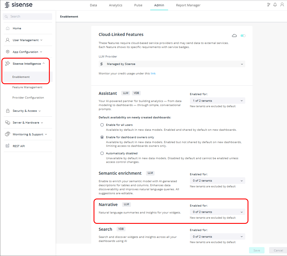Screen dimensions: 287x256
Task: Click the Sisense logo
Action: click(x=18, y=5)
